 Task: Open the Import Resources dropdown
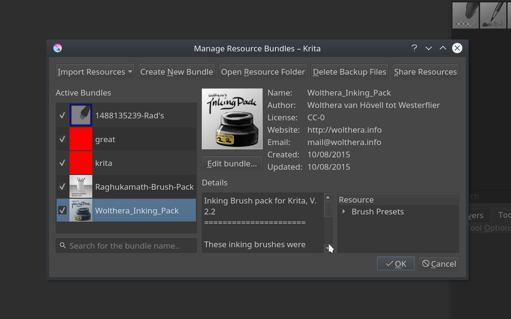(x=95, y=72)
